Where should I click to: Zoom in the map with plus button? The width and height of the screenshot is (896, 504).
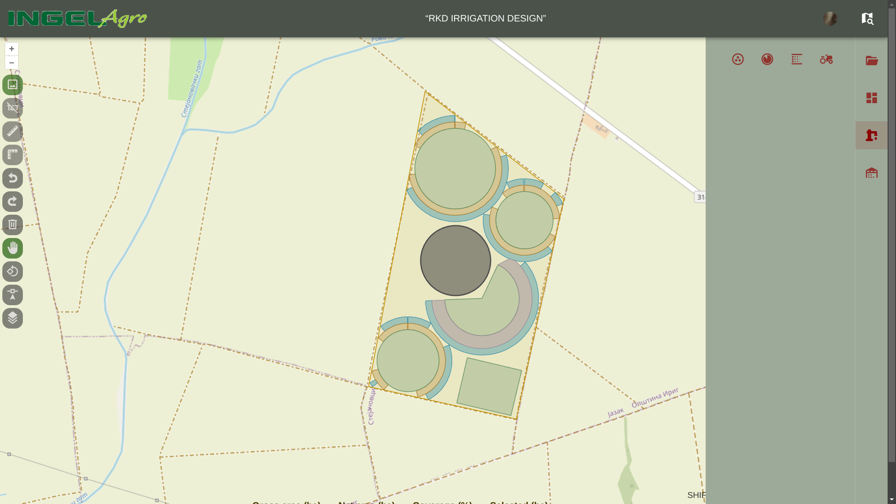(12, 49)
